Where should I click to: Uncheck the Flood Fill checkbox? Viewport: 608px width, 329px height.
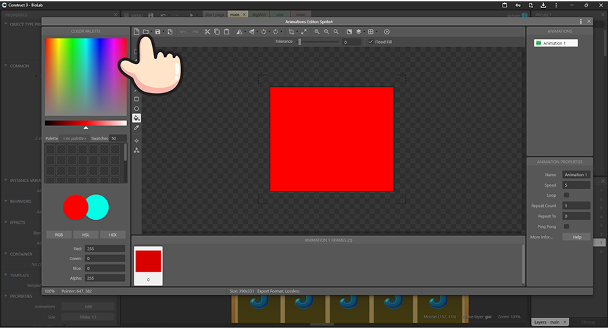point(370,42)
